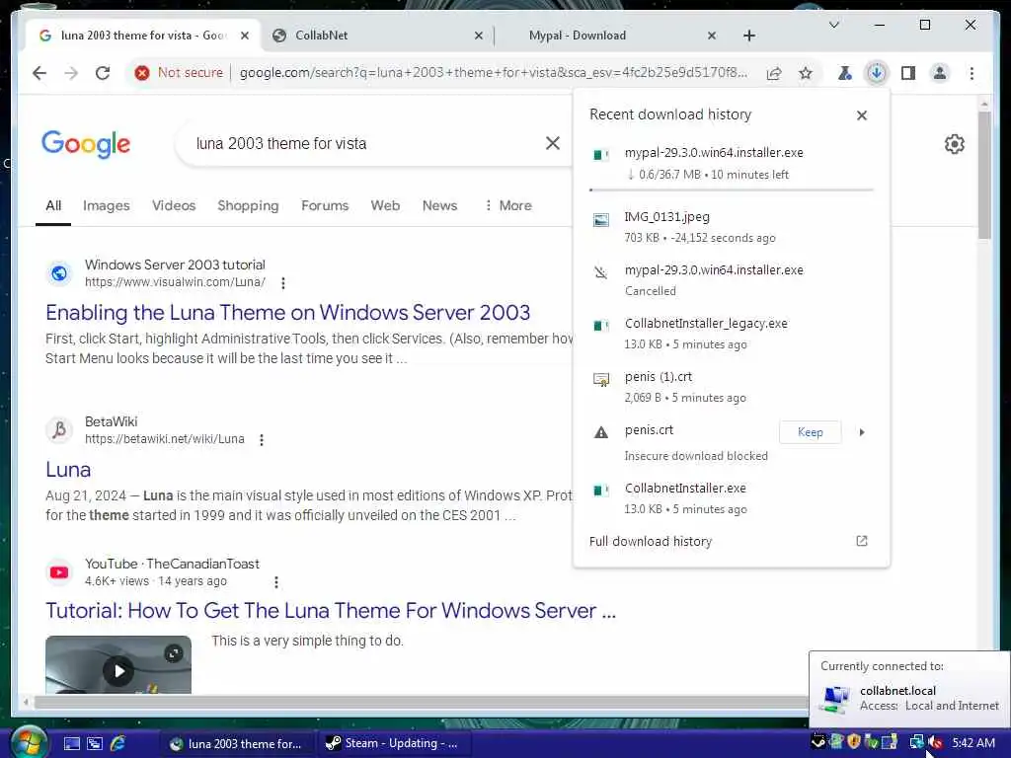This screenshot has width=1011, height=758.
Task: Open Full download history link
Action: (x=650, y=542)
